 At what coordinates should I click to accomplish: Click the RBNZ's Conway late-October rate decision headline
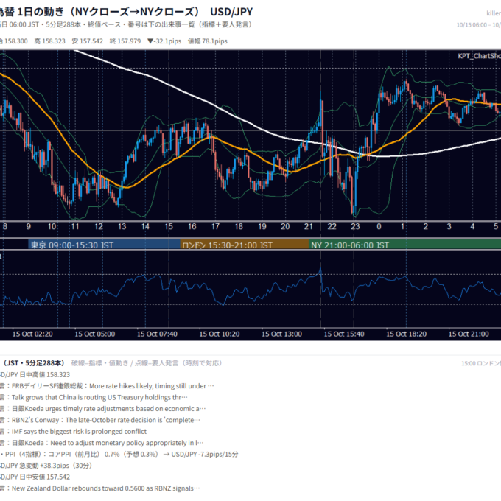pos(100,420)
